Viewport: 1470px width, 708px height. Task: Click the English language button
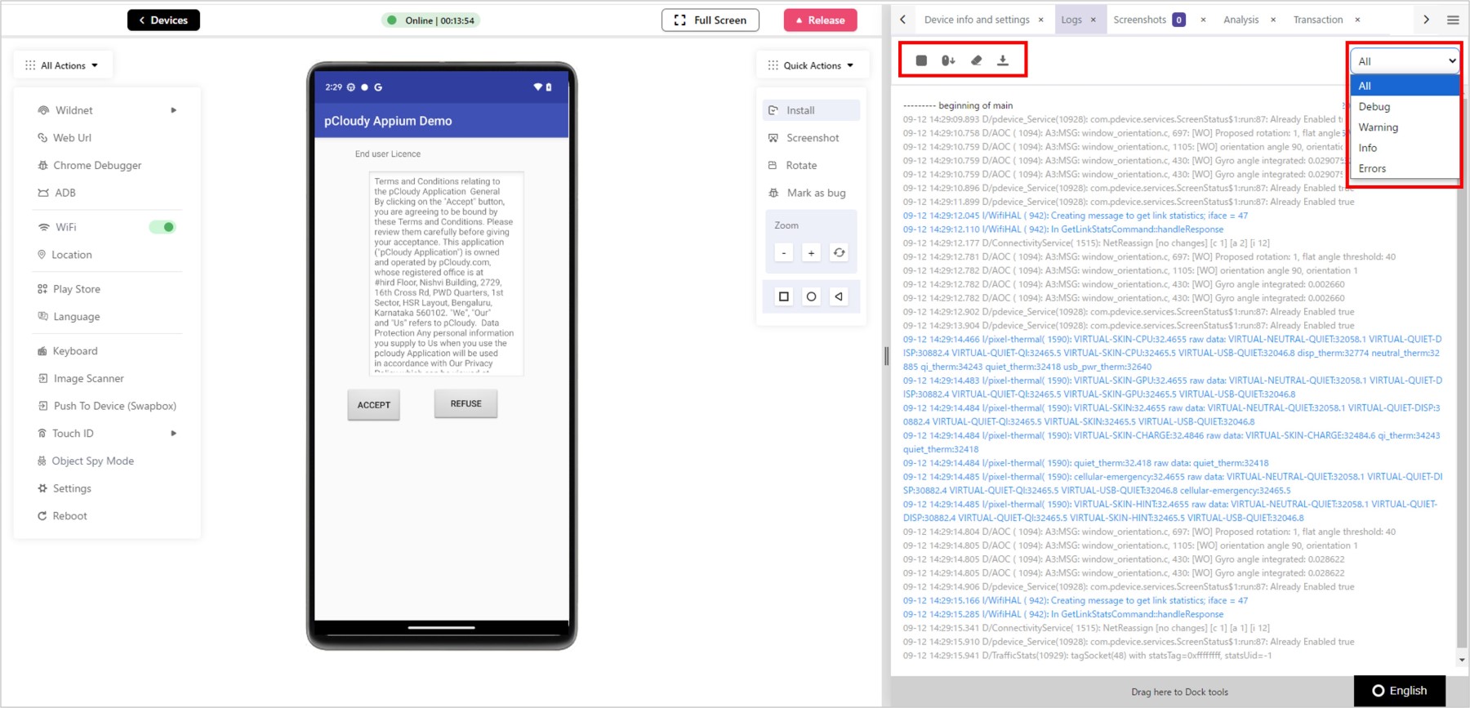click(1400, 691)
